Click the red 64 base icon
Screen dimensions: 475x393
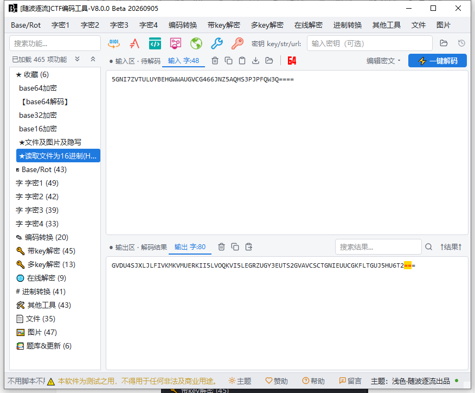pyautogui.click(x=292, y=61)
